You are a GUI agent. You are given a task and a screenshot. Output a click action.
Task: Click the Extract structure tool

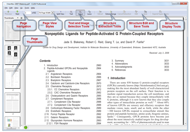(x=100, y=13)
